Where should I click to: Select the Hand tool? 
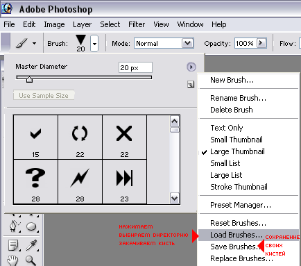[12, 260]
